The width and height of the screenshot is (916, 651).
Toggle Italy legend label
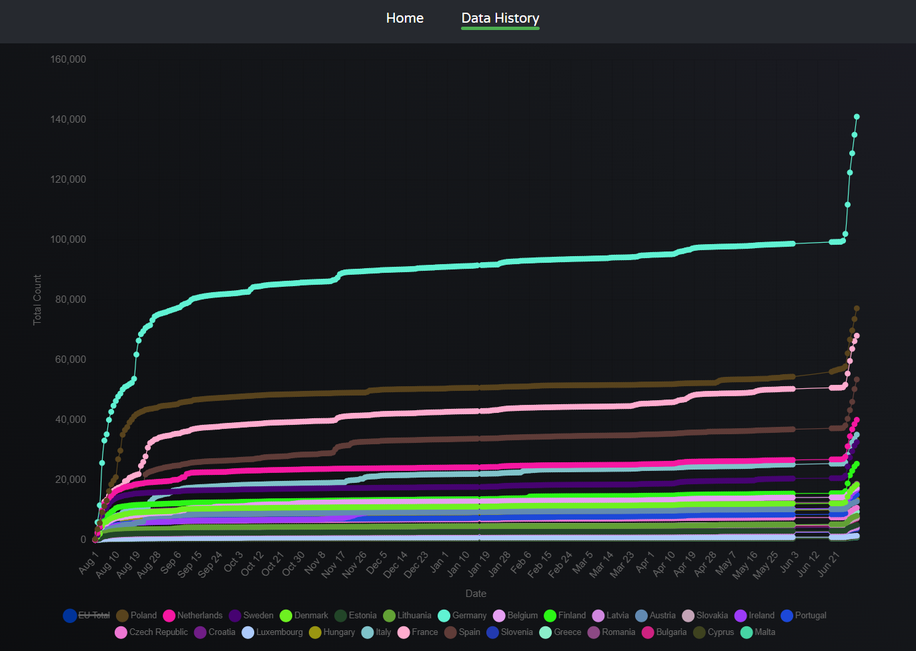click(x=383, y=632)
